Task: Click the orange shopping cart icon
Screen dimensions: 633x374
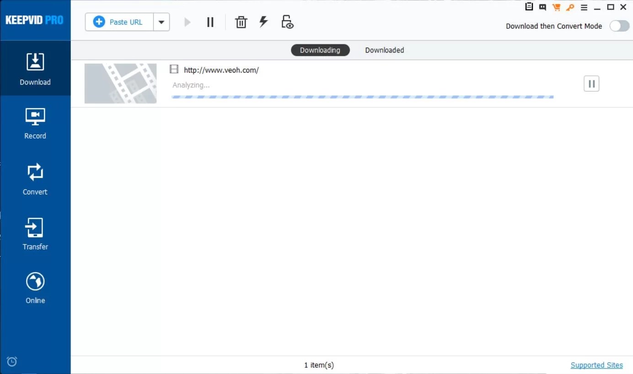Action: click(x=556, y=7)
